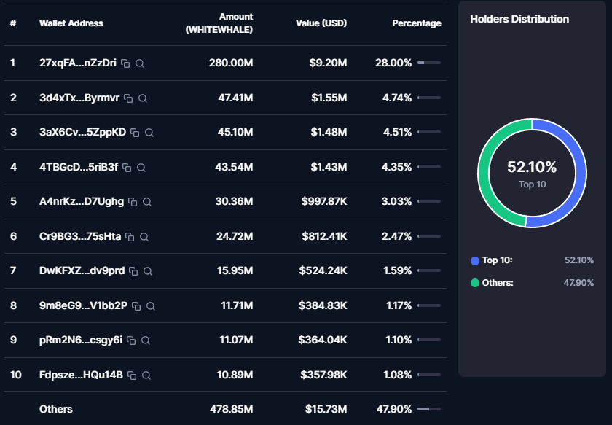Copy wallet address 27xqFA...nZzDri

coord(125,63)
